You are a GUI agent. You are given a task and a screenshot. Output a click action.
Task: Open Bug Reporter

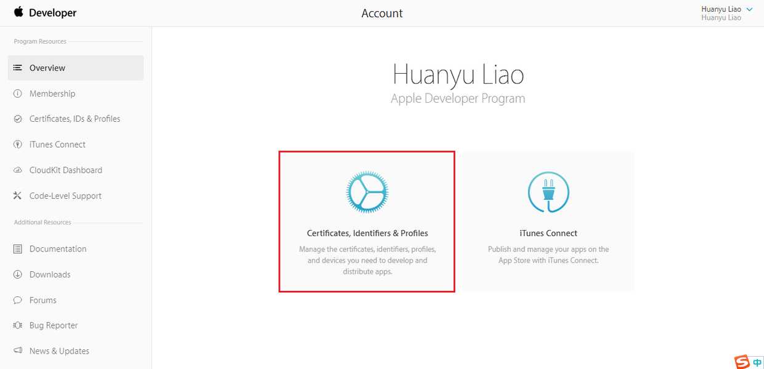[x=54, y=325]
